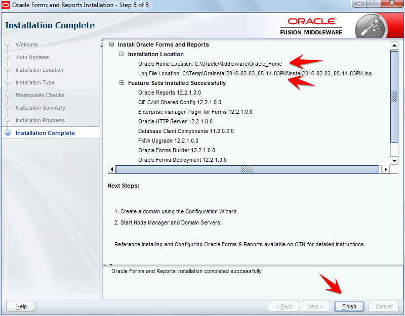
Task: Select Oracle HTTP Server 12.2.1.0.0 row
Action: pos(175,121)
